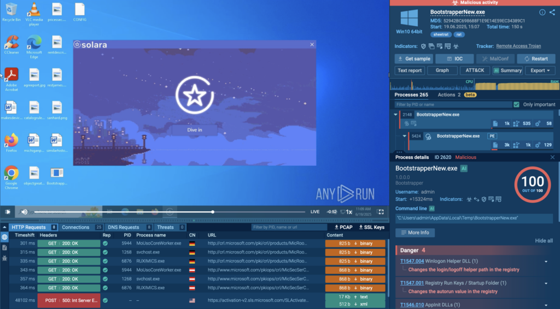Screen dimensions: 560x309
Task: Select the globe network icon in sidebar
Action: pyautogui.click(x=5, y=237)
